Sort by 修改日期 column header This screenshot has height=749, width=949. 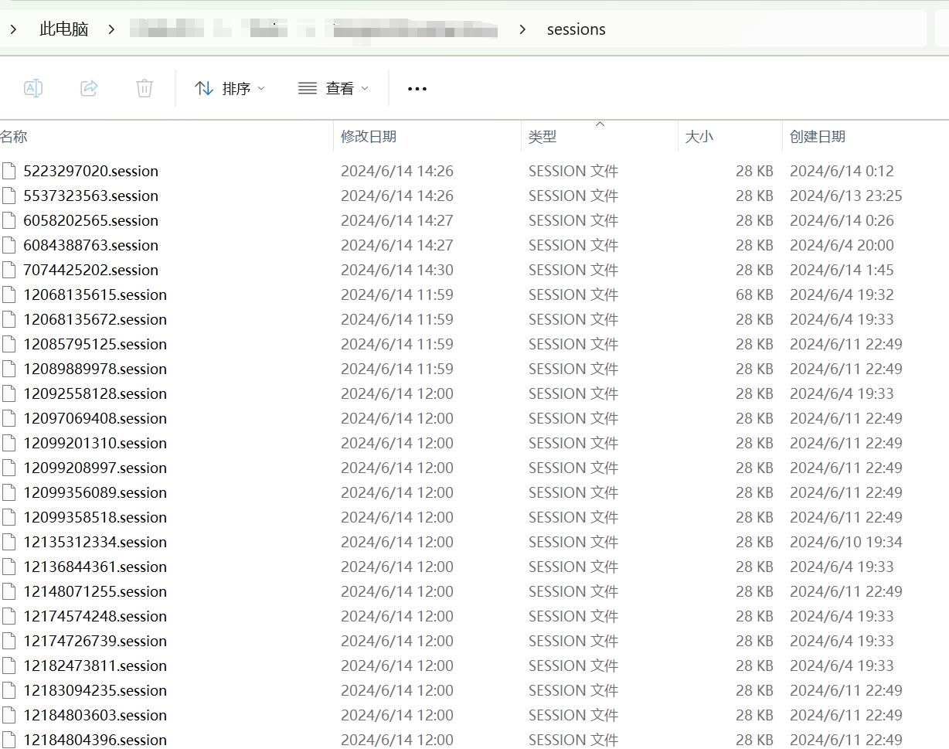[369, 137]
